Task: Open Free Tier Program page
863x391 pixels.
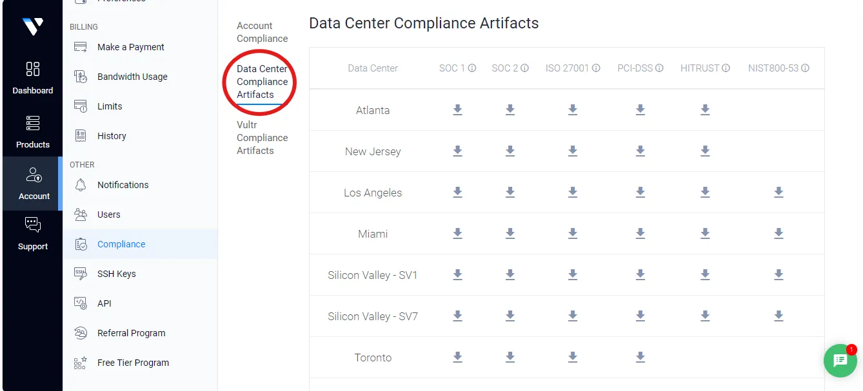Action: [133, 363]
